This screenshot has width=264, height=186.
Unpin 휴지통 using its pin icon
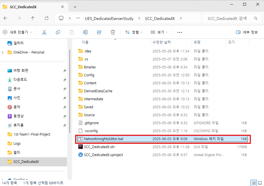click(65, 125)
